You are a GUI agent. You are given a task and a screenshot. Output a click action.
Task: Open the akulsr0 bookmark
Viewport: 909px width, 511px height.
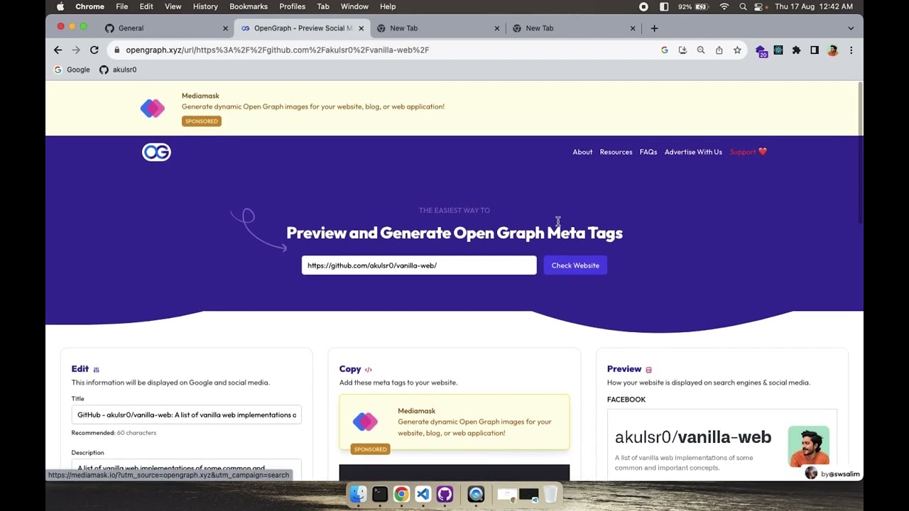(x=118, y=70)
